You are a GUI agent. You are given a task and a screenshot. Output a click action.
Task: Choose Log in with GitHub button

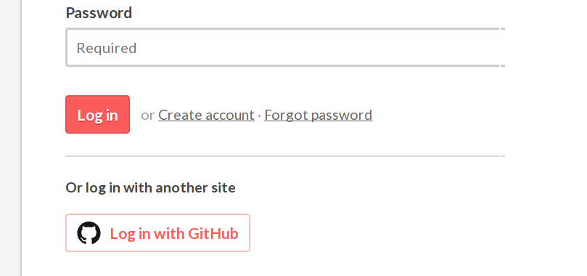[157, 233]
